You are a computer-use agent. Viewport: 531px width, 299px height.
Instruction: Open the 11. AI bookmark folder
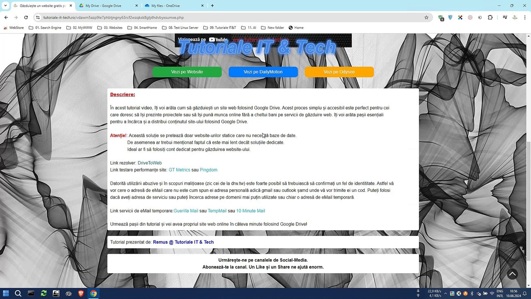point(248,28)
